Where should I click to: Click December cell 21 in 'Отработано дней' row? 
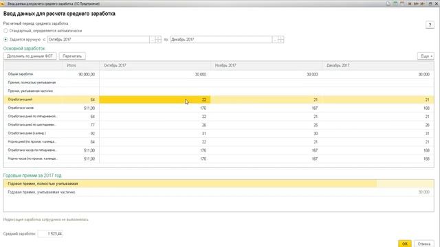(427, 99)
